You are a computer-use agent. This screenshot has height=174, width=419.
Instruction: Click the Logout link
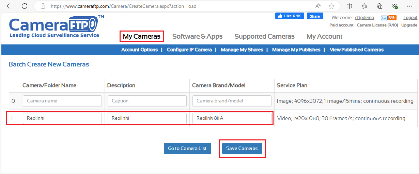pos(410,18)
